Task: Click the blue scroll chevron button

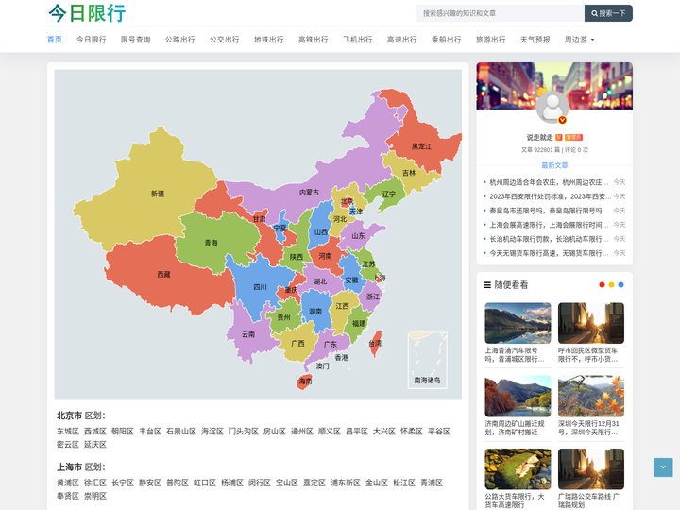Action: [x=663, y=467]
